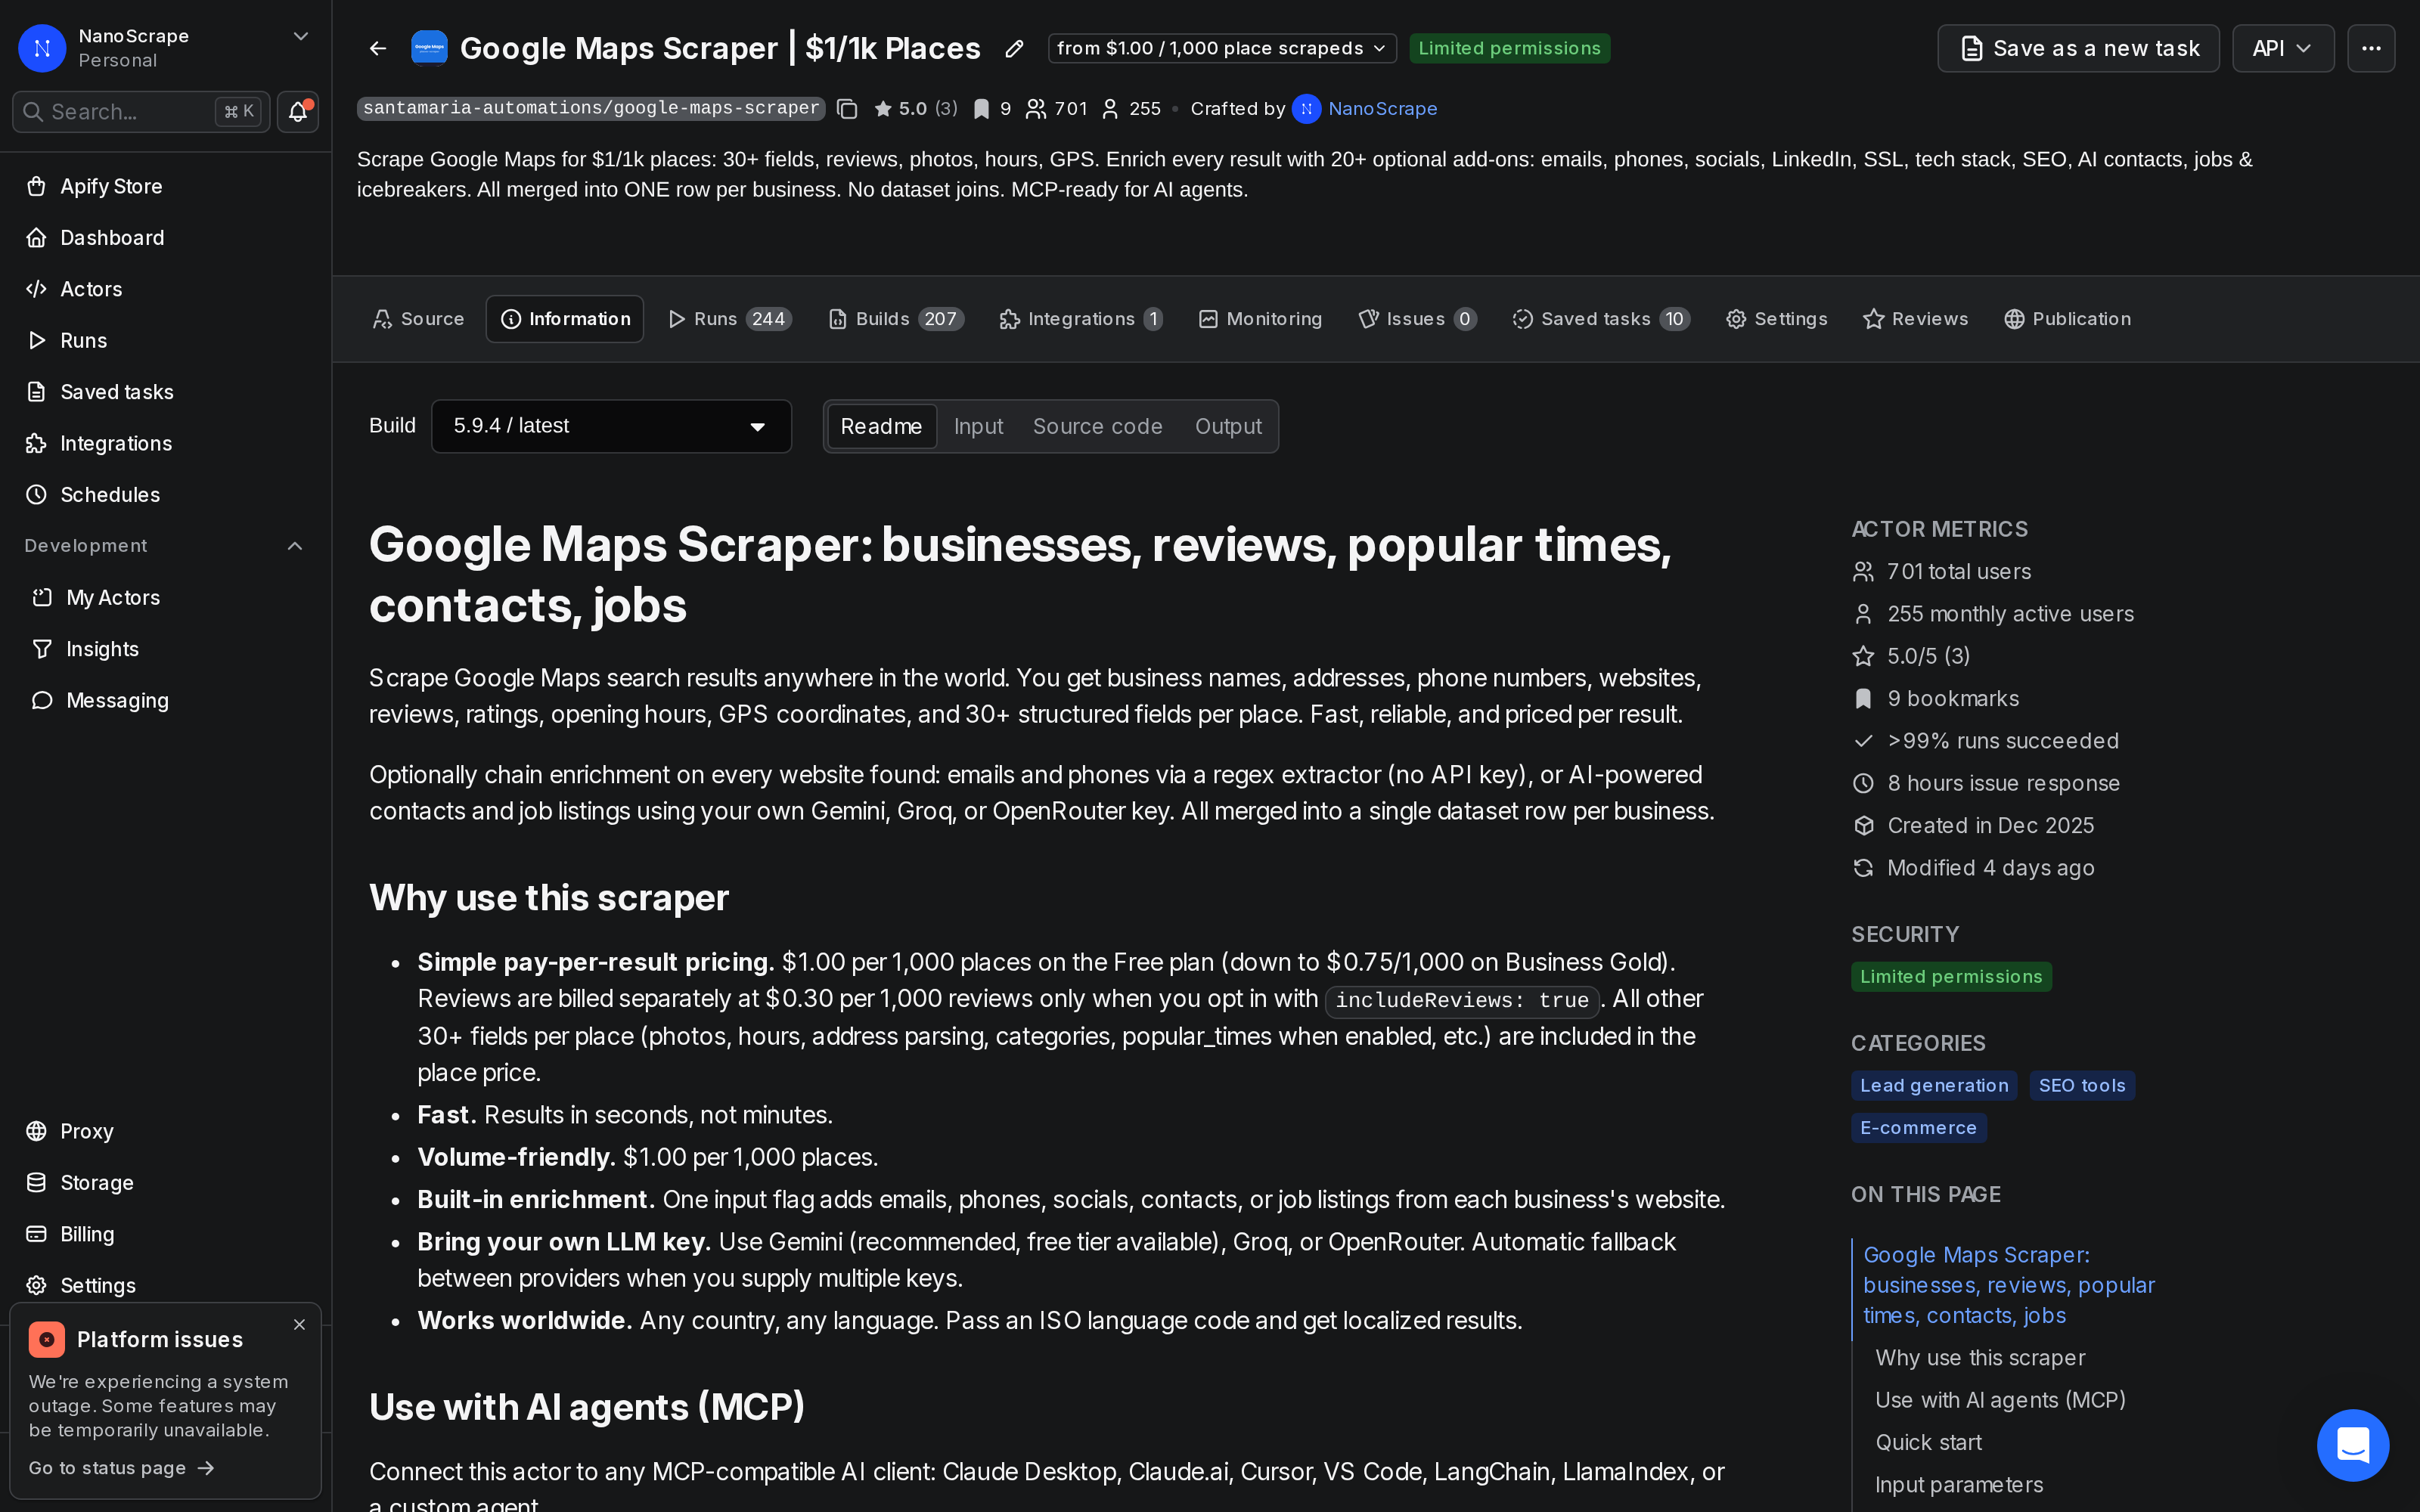Image resolution: width=2420 pixels, height=1512 pixels.
Task: Switch to the Source tab
Action: [x=418, y=319]
